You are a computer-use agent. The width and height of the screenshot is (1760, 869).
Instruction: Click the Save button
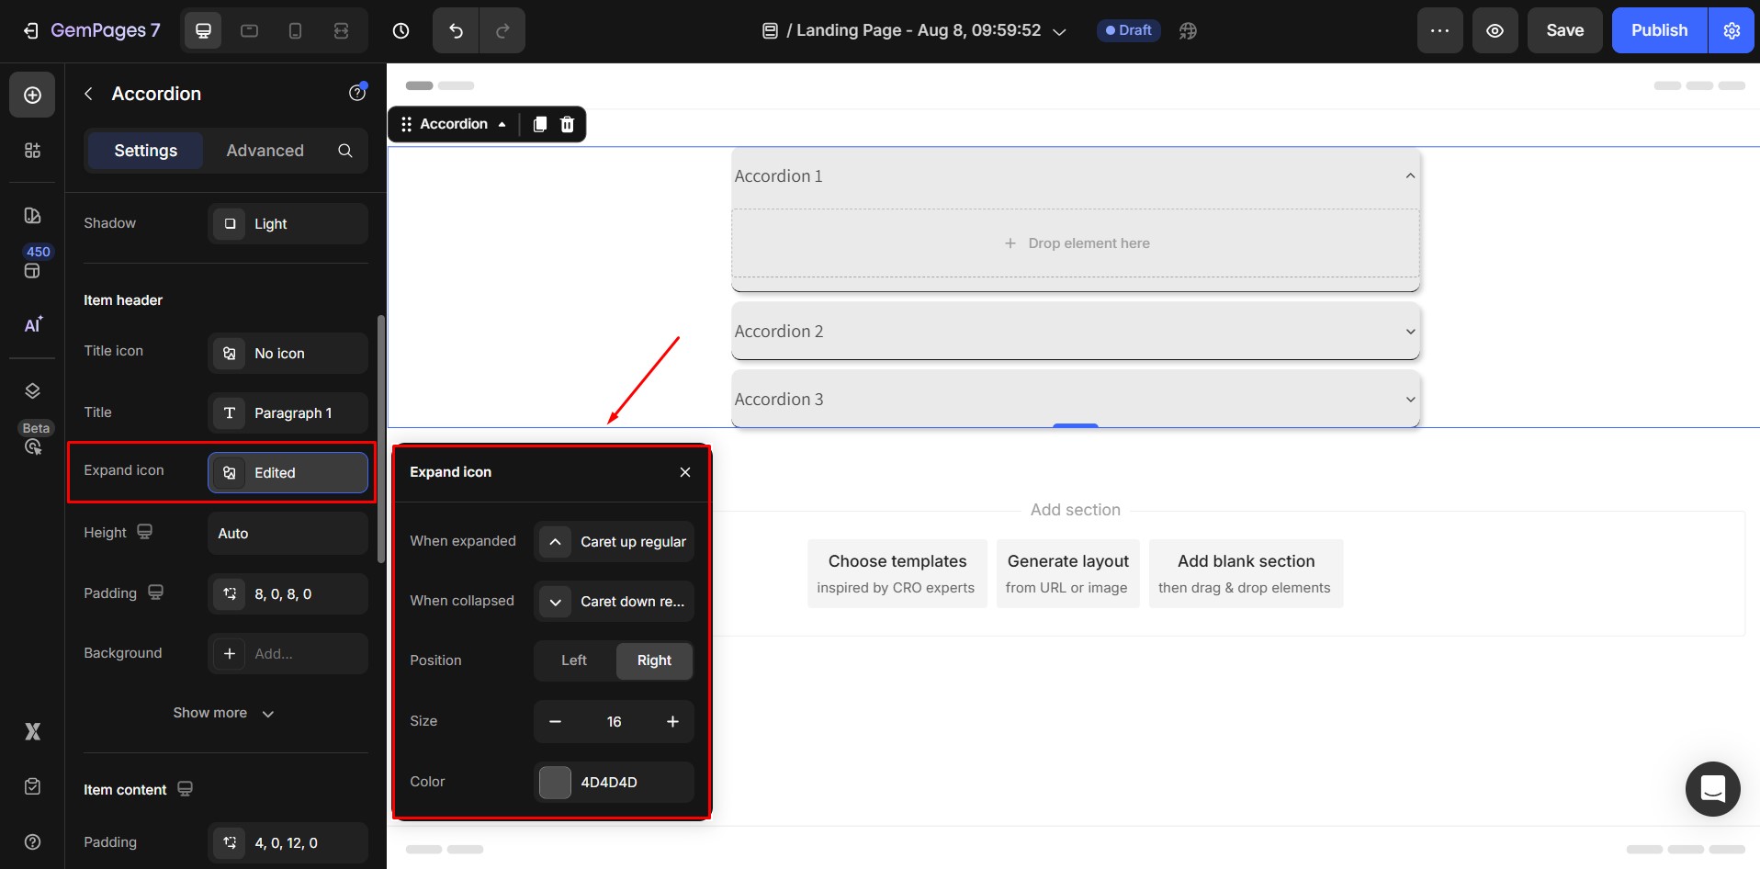click(1564, 30)
